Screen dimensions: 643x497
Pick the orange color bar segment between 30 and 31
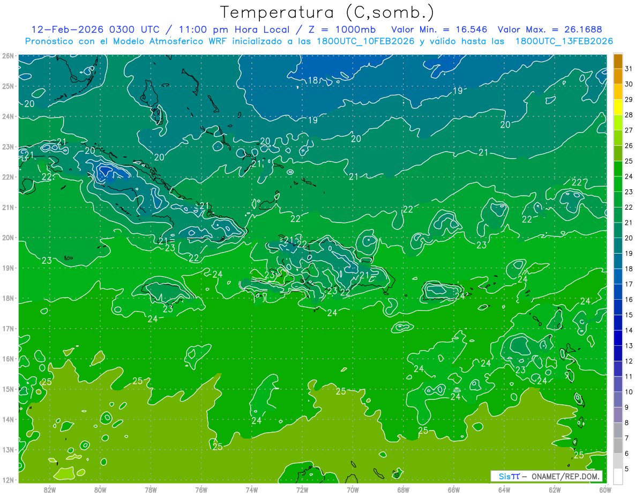point(618,77)
